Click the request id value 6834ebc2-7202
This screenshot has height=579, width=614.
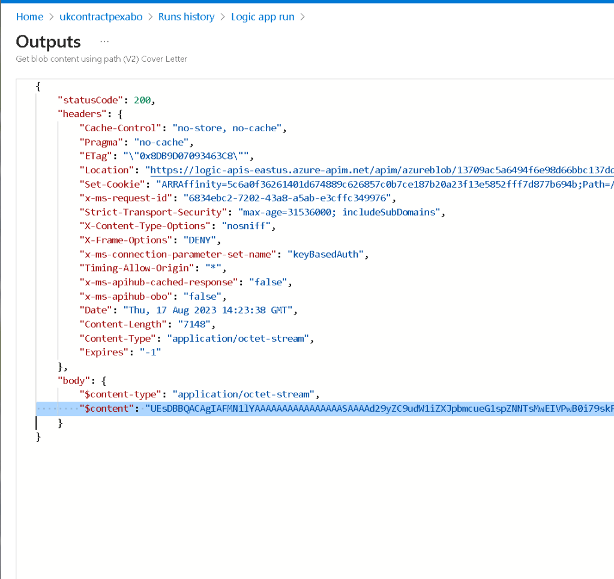(287, 198)
